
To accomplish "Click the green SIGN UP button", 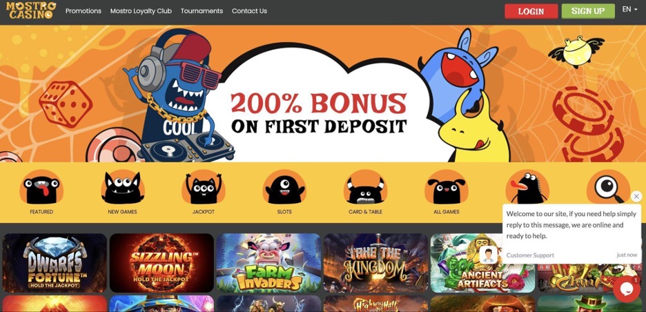I will pyautogui.click(x=588, y=12).
